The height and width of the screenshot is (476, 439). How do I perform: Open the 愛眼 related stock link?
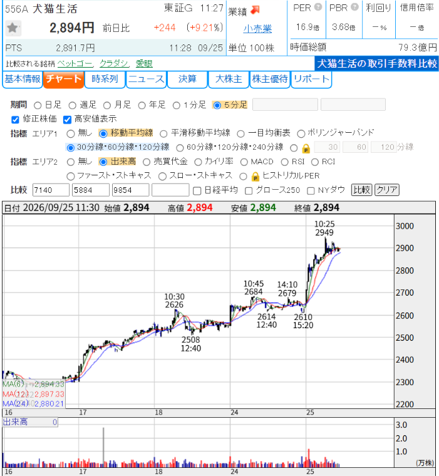144,64
